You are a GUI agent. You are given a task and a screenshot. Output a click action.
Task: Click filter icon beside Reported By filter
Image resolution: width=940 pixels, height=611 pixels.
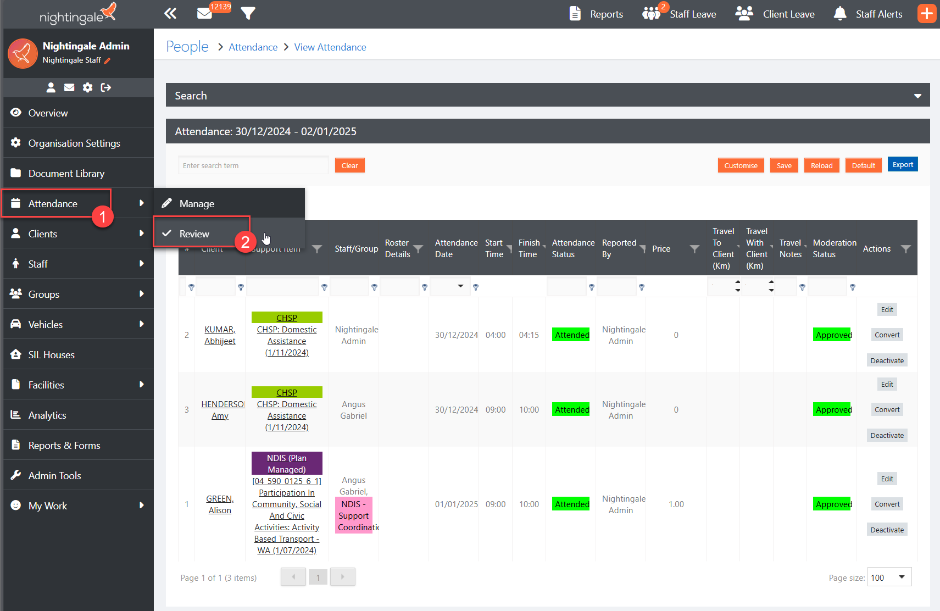pos(642,287)
